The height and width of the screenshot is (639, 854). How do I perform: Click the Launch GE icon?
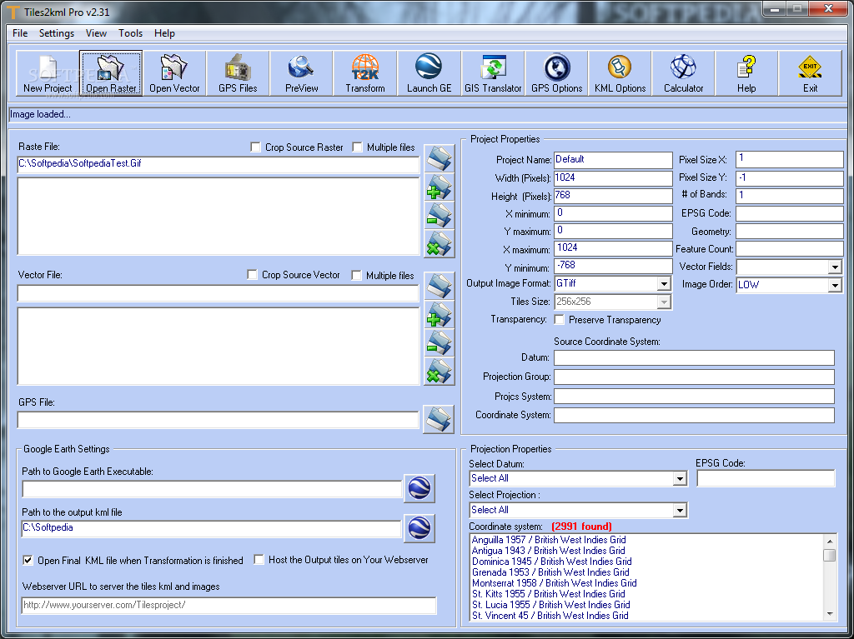430,73
